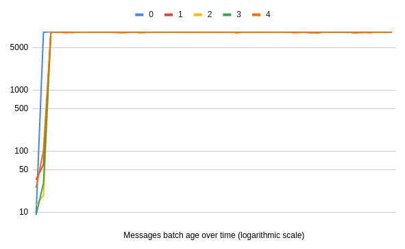Select legend label 2
This screenshot has width=405, height=249.
point(210,14)
